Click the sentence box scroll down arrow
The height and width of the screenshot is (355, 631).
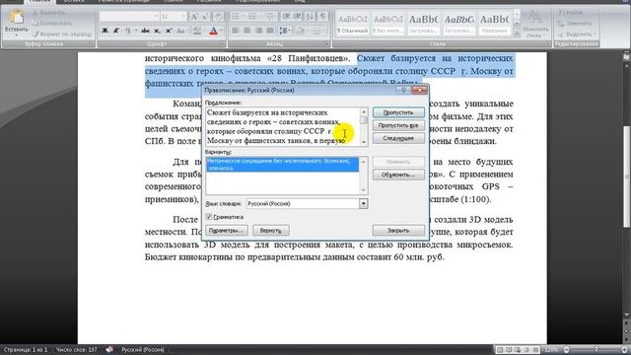coord(364,142)
